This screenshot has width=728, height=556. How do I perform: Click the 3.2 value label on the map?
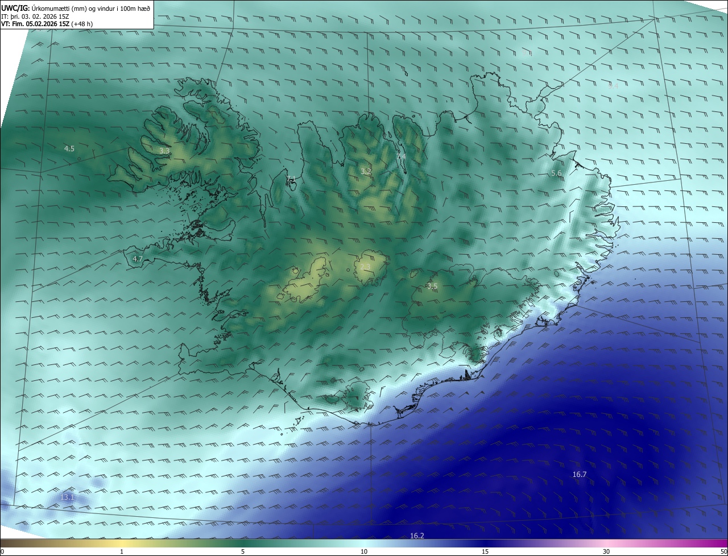tap(366, 171)
